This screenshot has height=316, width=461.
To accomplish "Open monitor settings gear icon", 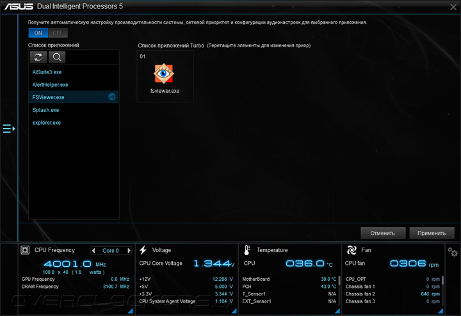I will [453, 252].
